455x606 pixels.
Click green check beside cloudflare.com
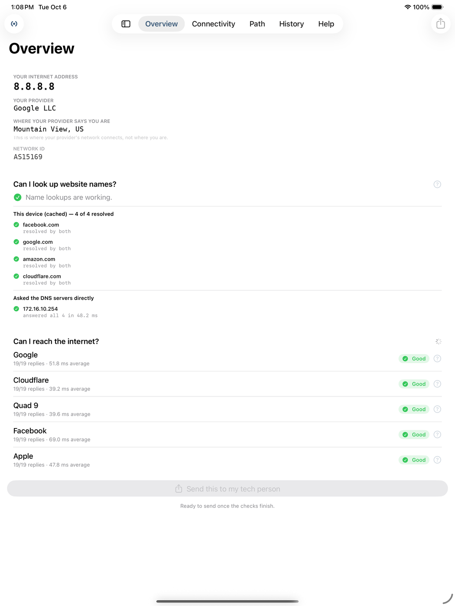coord(16,276)
